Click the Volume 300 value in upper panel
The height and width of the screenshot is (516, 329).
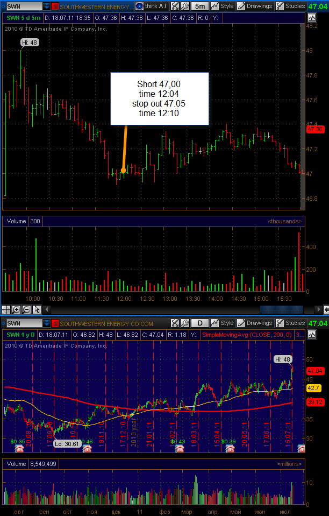(x=35, y=221)
